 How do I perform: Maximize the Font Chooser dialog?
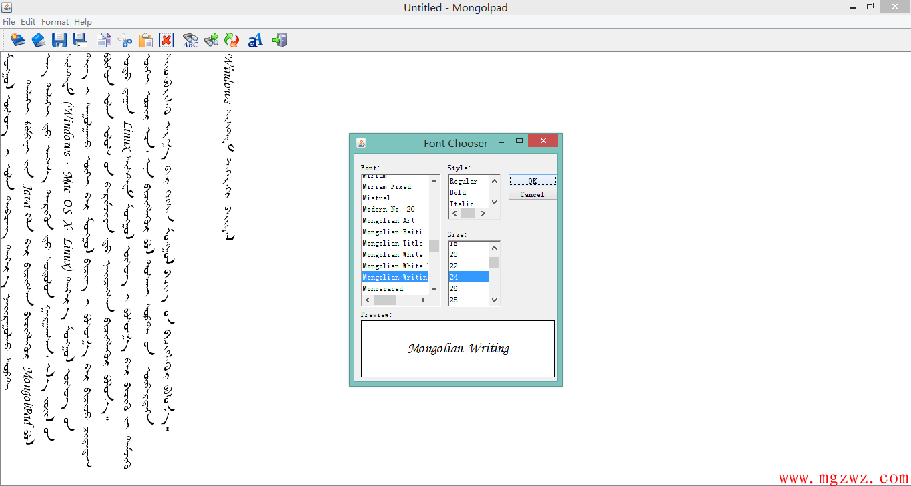519,141
